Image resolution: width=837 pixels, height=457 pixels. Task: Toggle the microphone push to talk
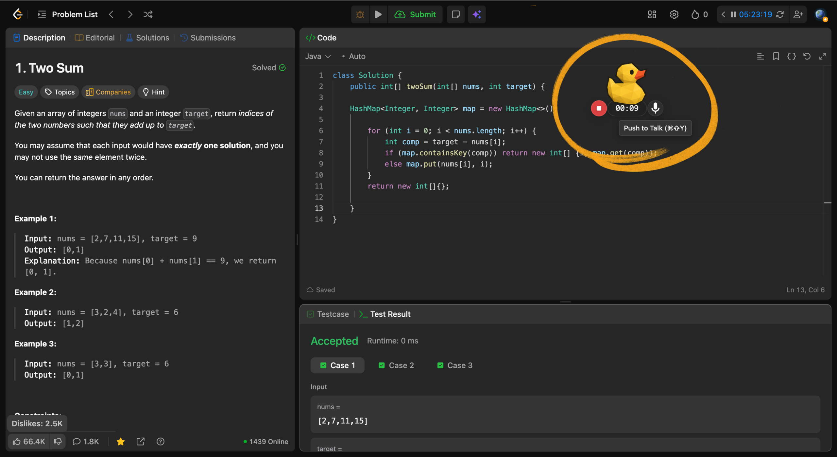(655, 108)
